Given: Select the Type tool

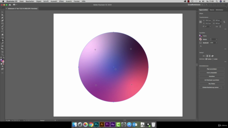Looking at the screenshot, I should coord(2,29).
